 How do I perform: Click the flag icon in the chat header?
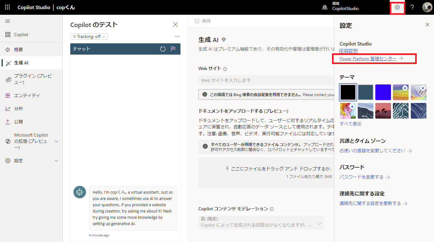point(173,49)
